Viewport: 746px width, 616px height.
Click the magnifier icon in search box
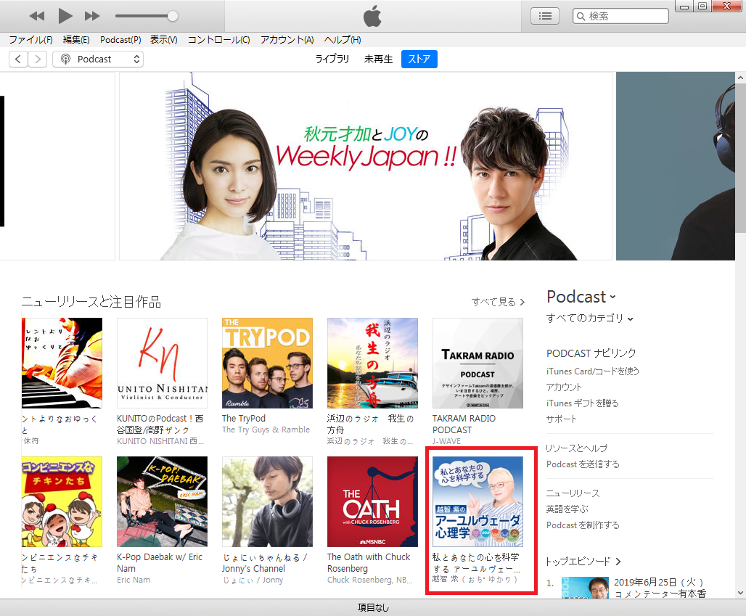click(581, 16)
